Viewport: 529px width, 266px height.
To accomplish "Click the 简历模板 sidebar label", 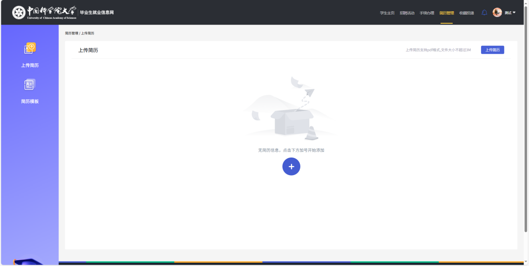I will pyautogui.click(x=30, y=101).
